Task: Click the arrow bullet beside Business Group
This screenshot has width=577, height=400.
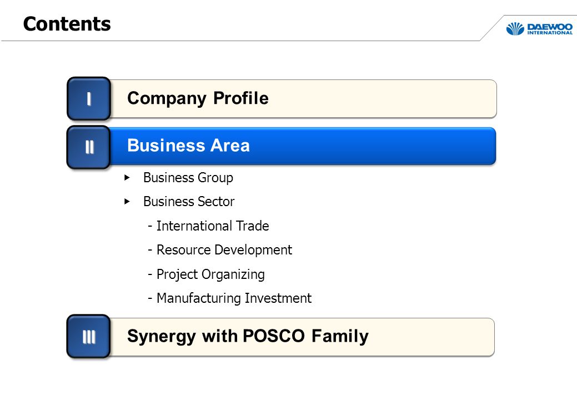Action: (x=127, y=178)
